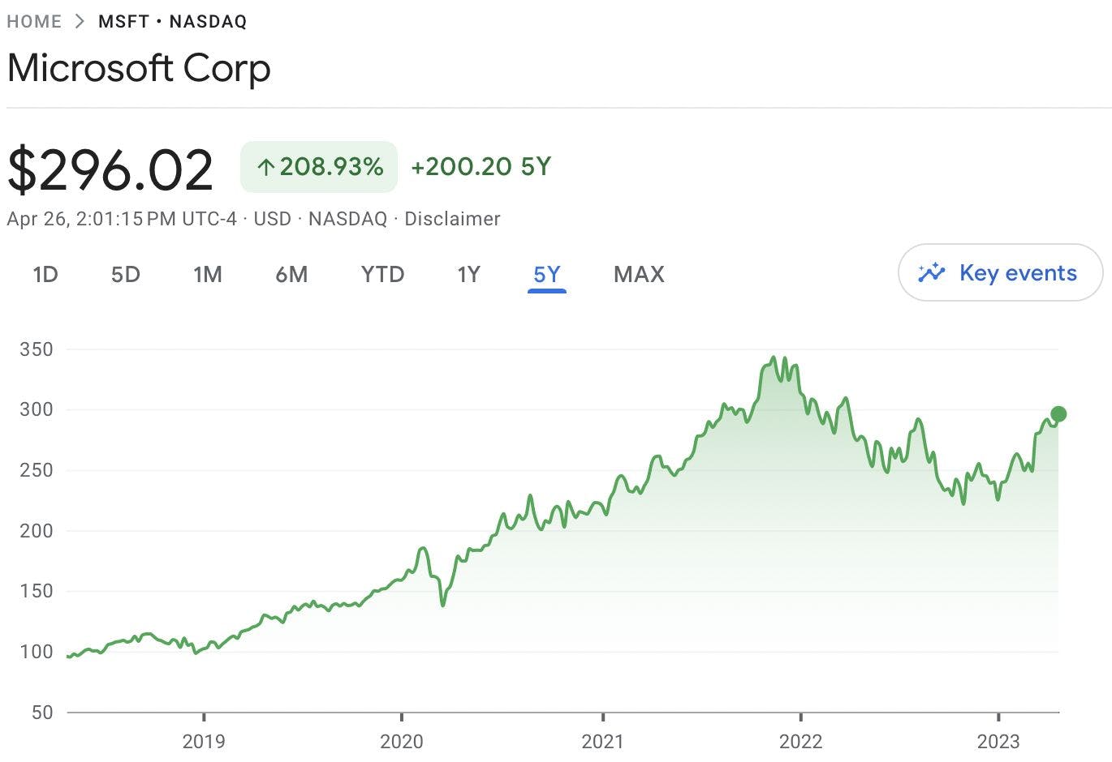Select the active 5Y tab
1112x762 pixels.
[x=546, y=275]
